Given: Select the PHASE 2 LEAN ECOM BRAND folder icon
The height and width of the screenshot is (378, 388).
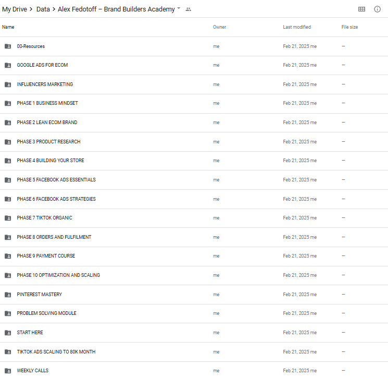Looking at the screenshot, I should (8, 123).
